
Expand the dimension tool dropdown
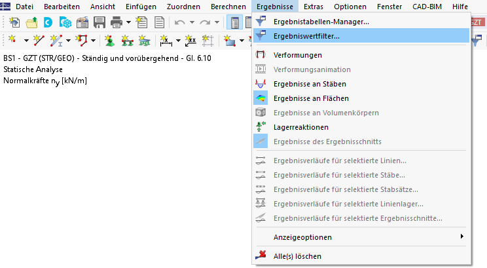pyautogui.click(x=178, y=41)
